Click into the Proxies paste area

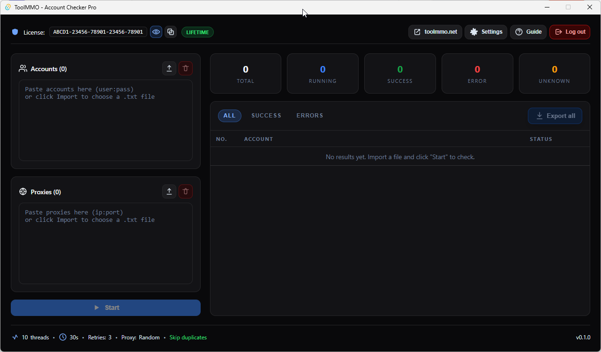click(105, 243)
